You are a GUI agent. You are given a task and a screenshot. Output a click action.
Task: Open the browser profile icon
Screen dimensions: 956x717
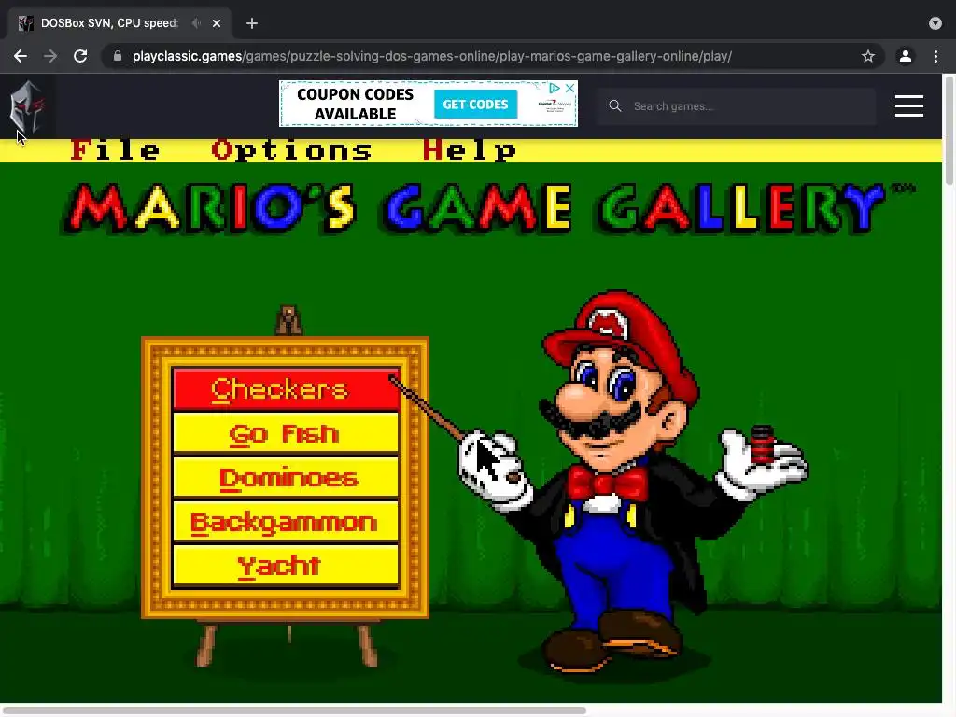click(x=906, y=56)
